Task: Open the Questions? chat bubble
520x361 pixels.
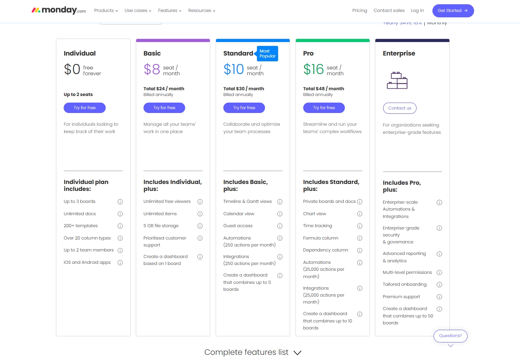Action: click(x=450, y=336)
